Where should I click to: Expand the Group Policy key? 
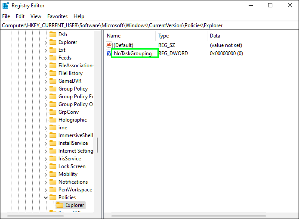46,89
